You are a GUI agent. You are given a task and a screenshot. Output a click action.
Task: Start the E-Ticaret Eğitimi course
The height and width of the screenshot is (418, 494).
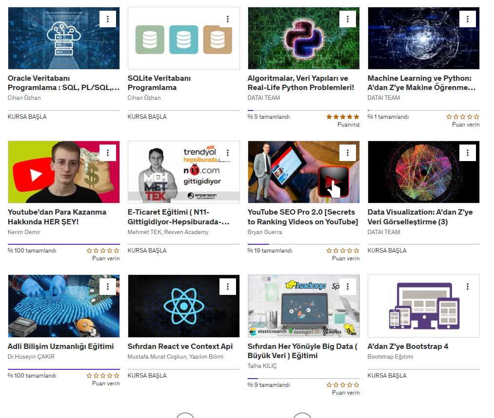point(147,251)
